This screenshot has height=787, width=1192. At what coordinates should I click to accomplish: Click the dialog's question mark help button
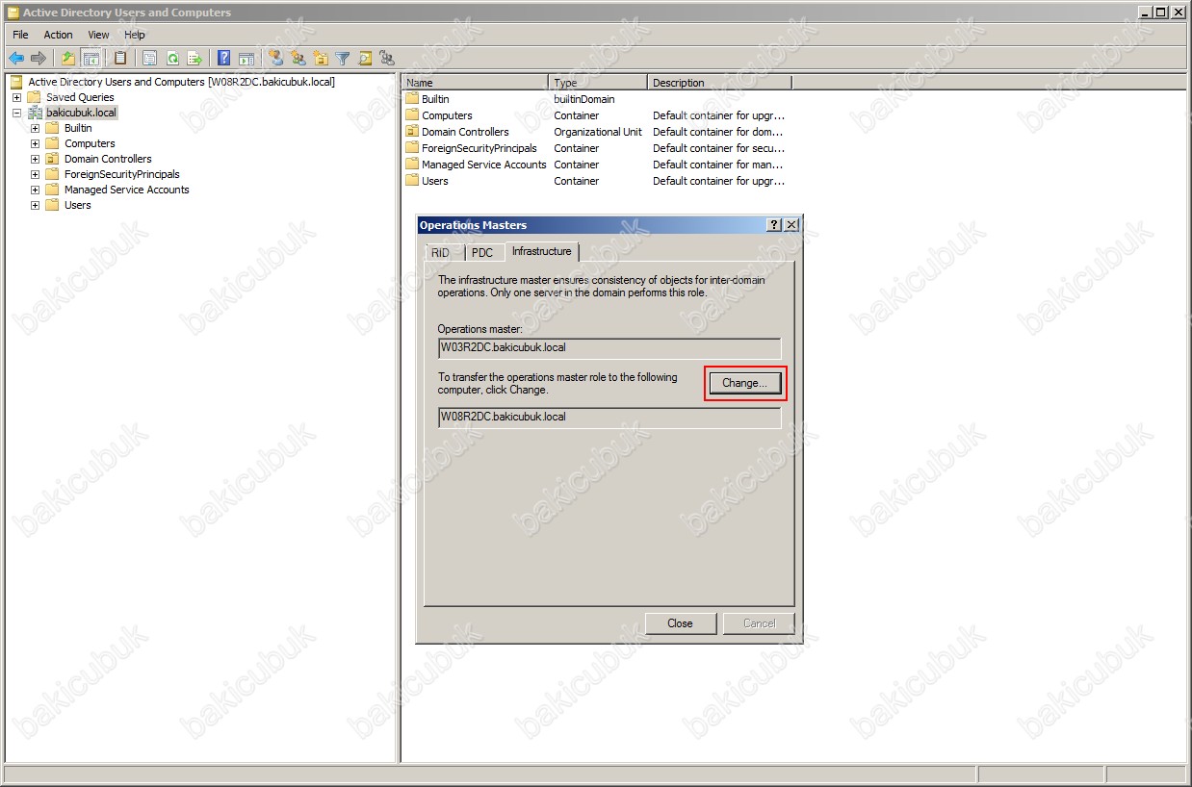coord(774,225)
